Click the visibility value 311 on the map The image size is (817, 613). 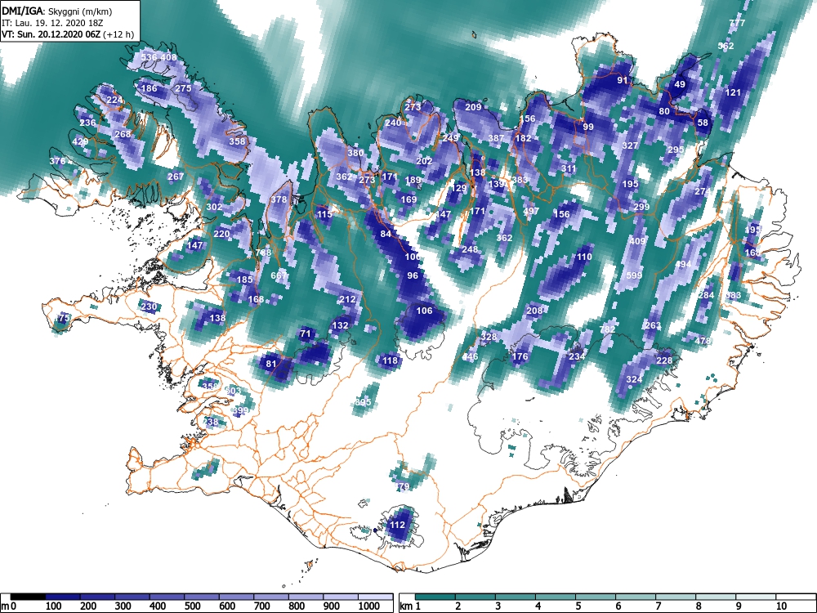569,169
